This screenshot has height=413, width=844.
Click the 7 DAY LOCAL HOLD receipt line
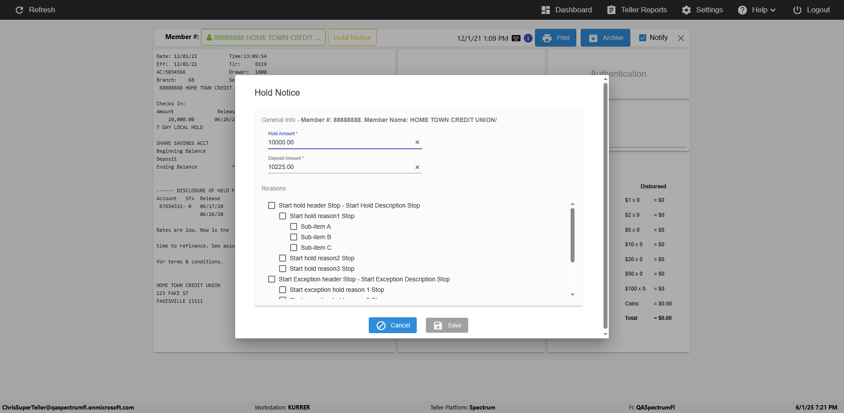tap(180, 127)
